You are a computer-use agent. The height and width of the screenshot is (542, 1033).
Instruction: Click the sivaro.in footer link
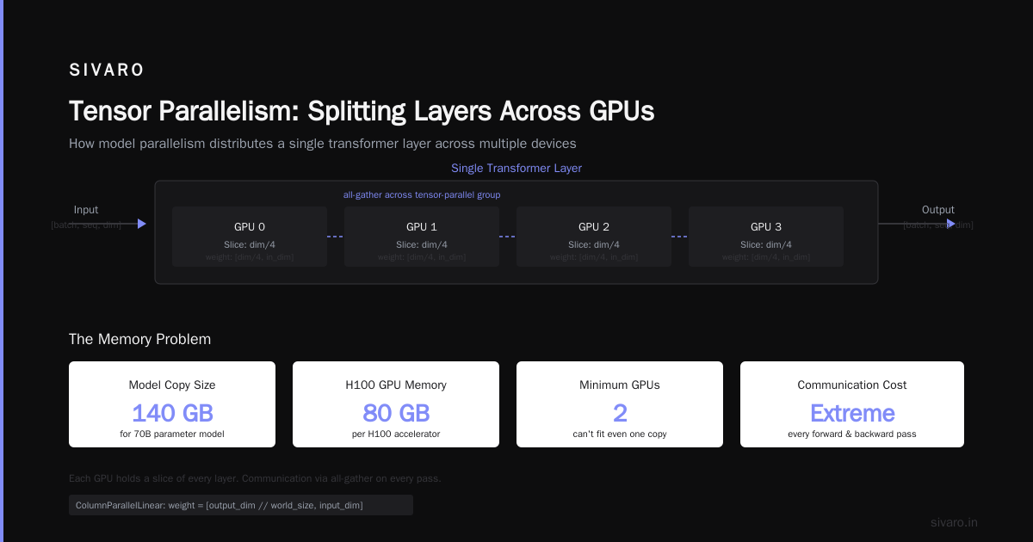(x=954, y=522)
